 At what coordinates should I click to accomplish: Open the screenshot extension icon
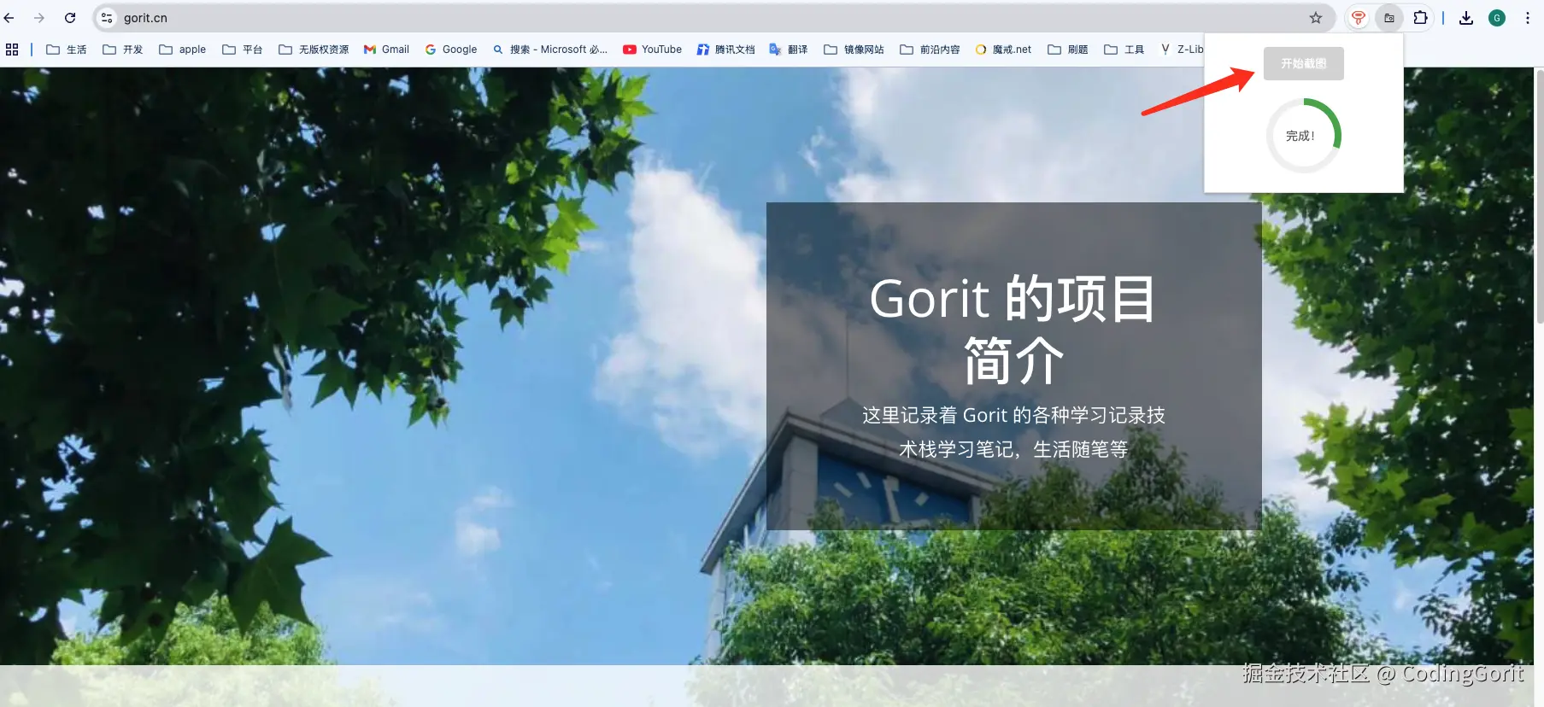[1389, 18]
